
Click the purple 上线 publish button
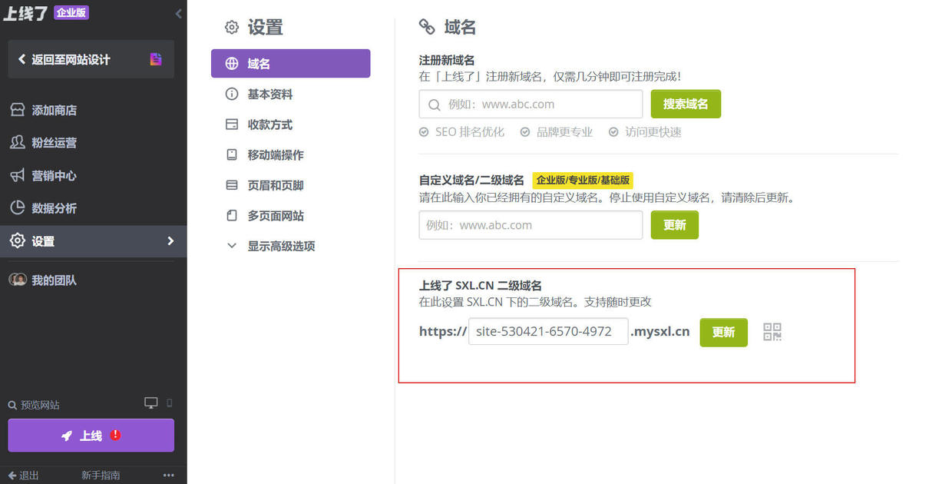coord(91,435)
